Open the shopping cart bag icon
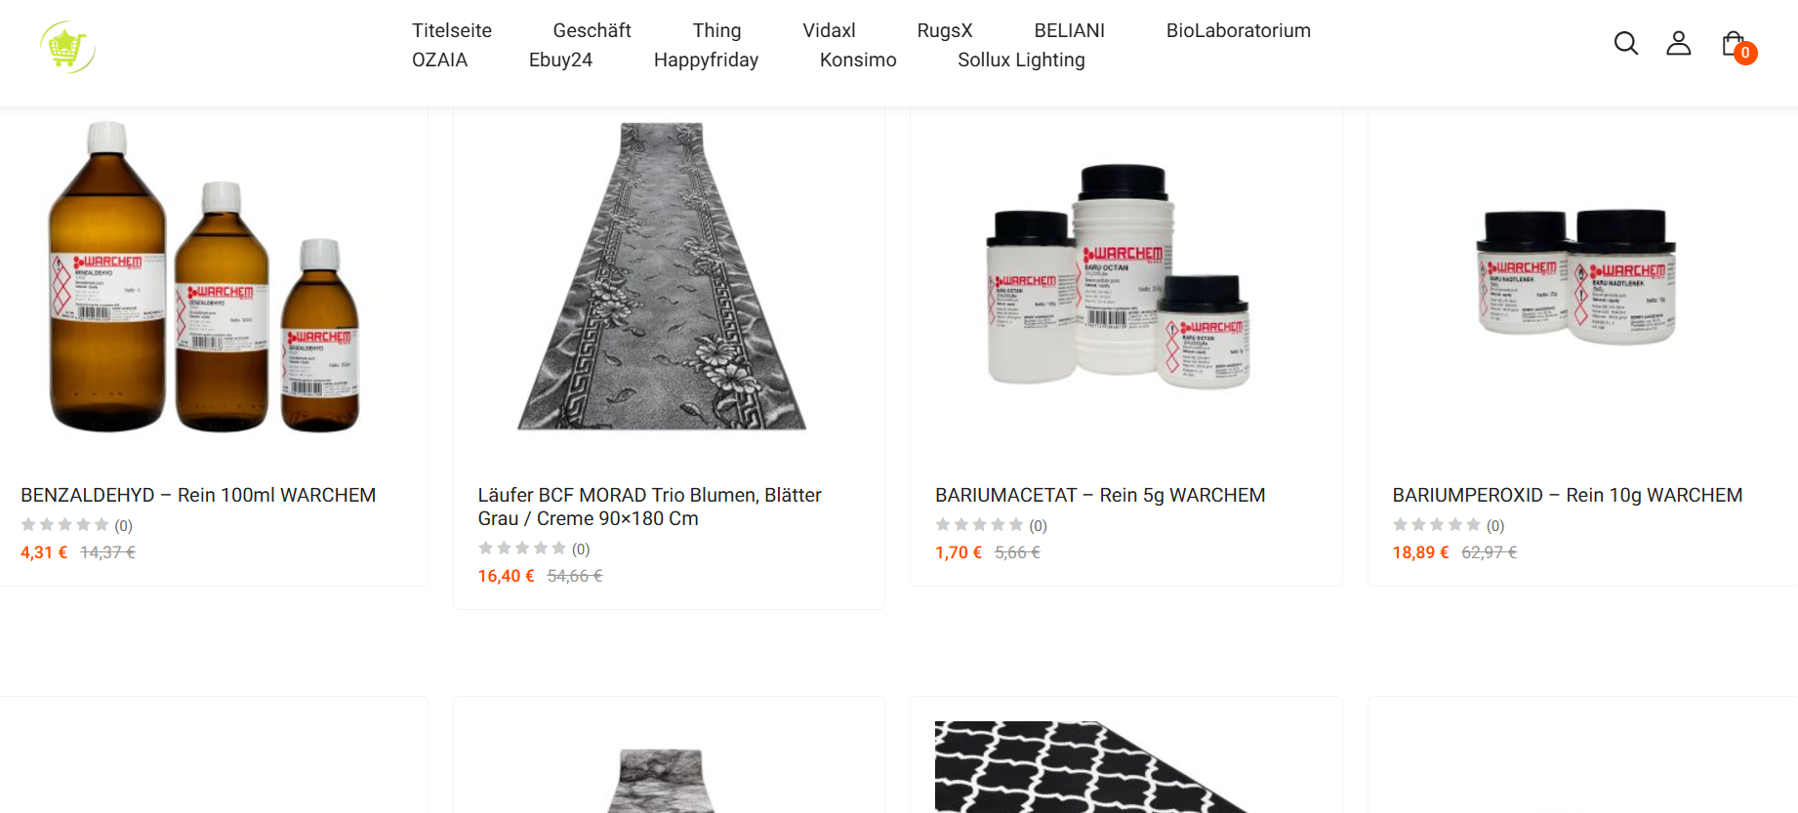The width and height of the screenshot is (1798, 813). coord(1735,44)
